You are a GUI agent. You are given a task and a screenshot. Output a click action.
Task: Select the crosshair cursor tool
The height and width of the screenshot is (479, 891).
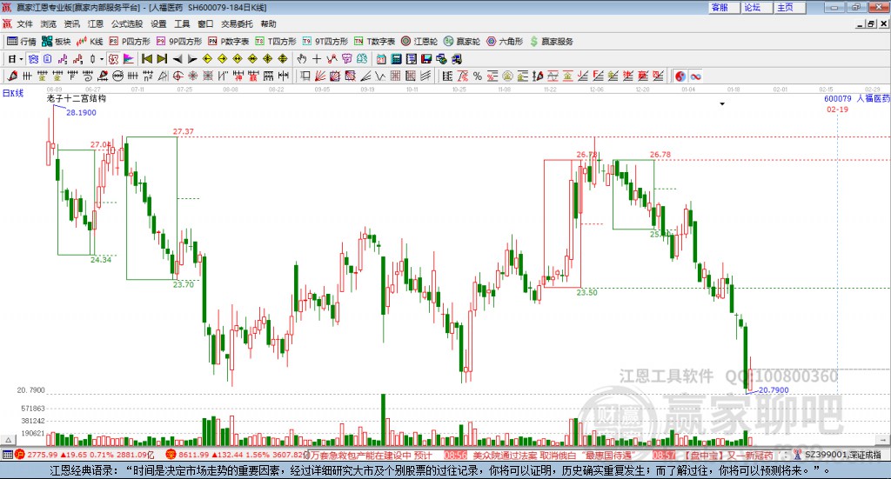[x=317, y=59]
